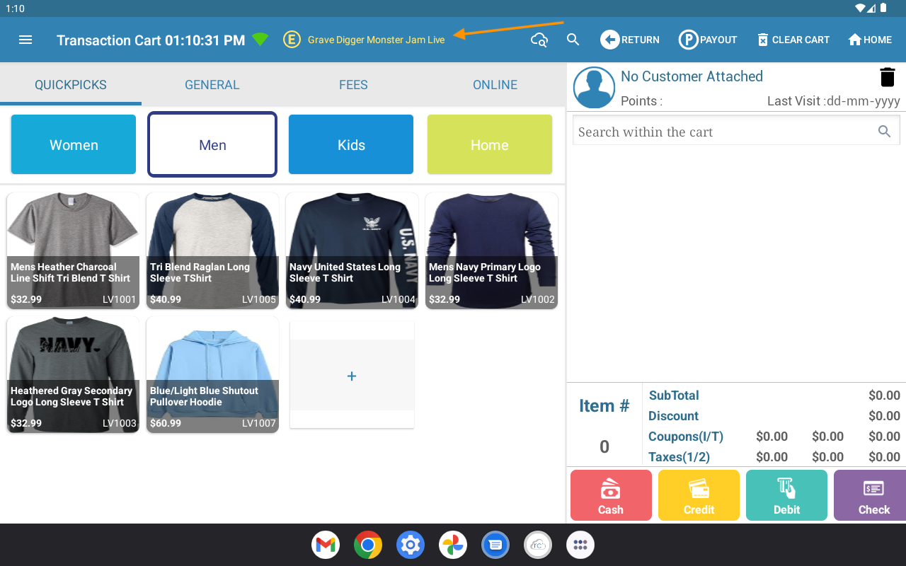Focus the Search within the cart field
Screen dimensions: 906x566
coord(736,132)
